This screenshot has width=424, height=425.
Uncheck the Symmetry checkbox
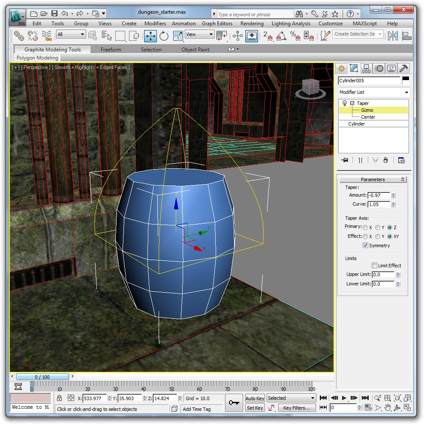coord(365,245)
